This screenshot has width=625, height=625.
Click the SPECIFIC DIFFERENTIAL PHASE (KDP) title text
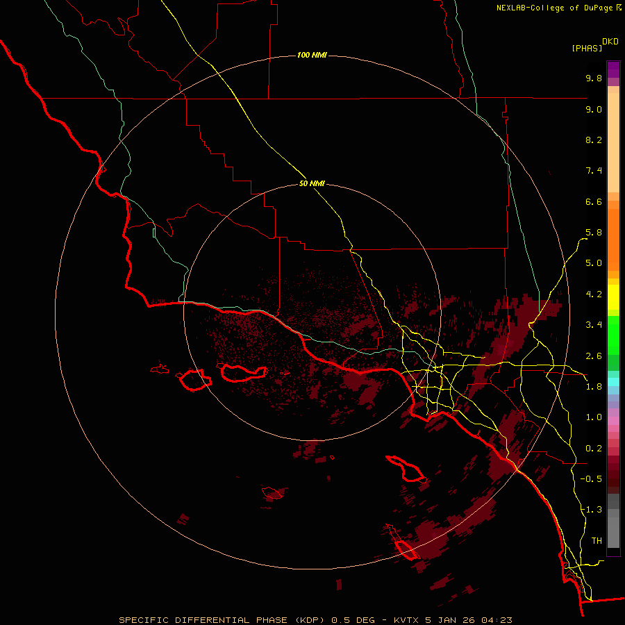click(222, 620)
